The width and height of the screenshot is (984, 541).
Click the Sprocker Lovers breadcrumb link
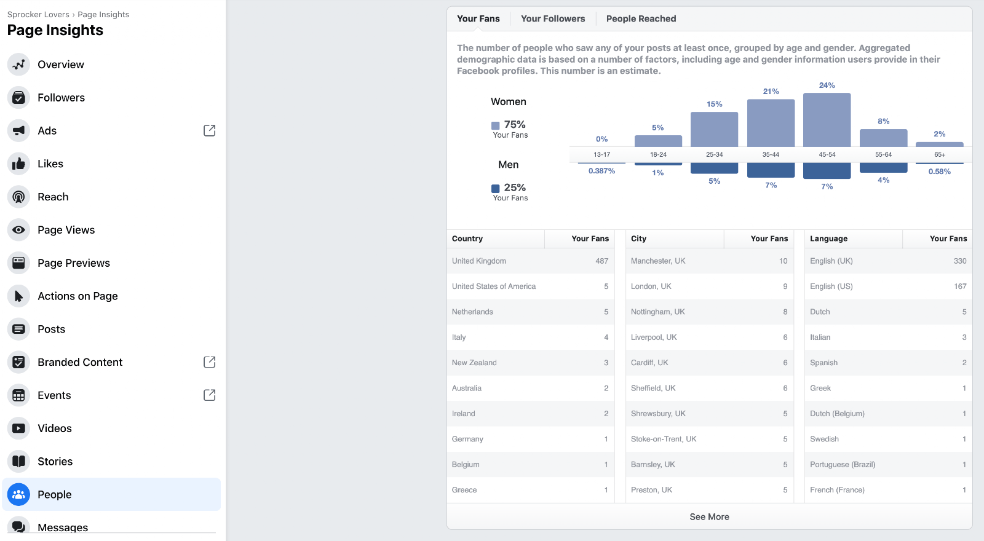pos(38,14)
